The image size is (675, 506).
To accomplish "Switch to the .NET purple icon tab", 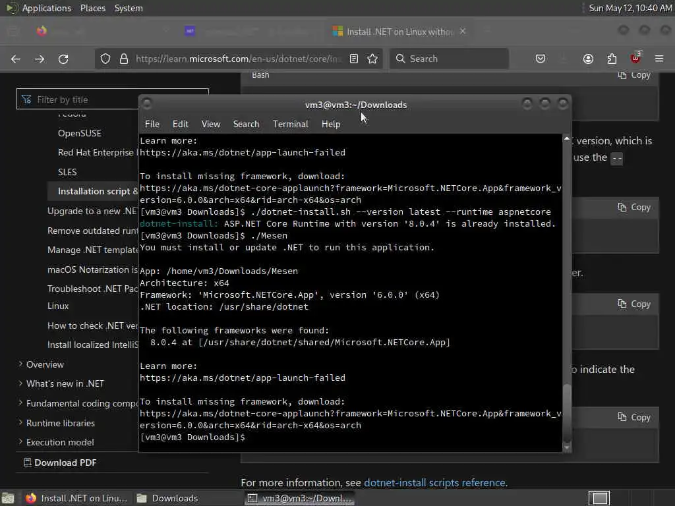I will (190, 32).
